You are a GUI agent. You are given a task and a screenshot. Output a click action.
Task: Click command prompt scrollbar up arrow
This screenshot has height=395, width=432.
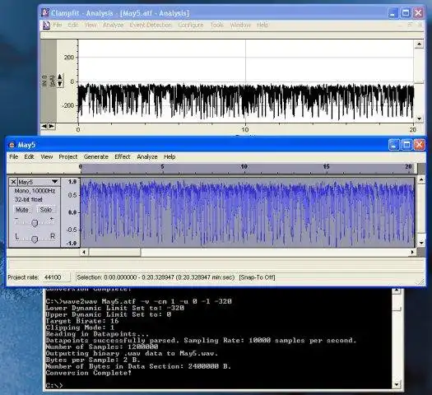[397, 290]
